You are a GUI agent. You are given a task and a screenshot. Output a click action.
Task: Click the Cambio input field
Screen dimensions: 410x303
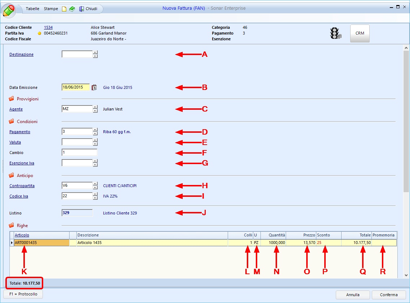79,153
